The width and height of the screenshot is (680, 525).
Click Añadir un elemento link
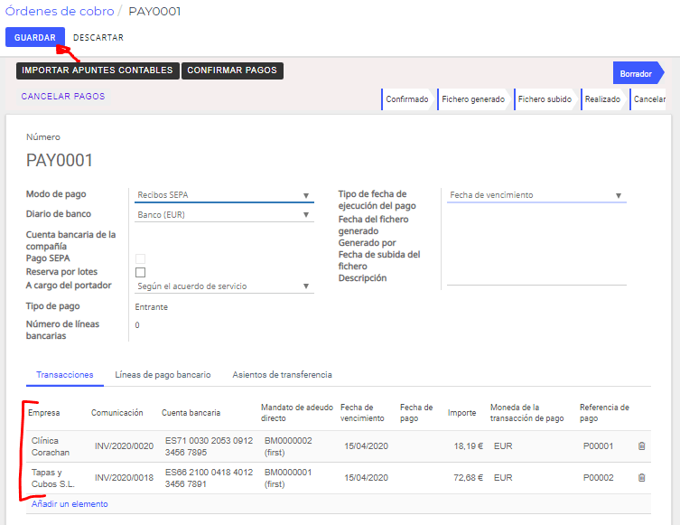pos(70,504)
